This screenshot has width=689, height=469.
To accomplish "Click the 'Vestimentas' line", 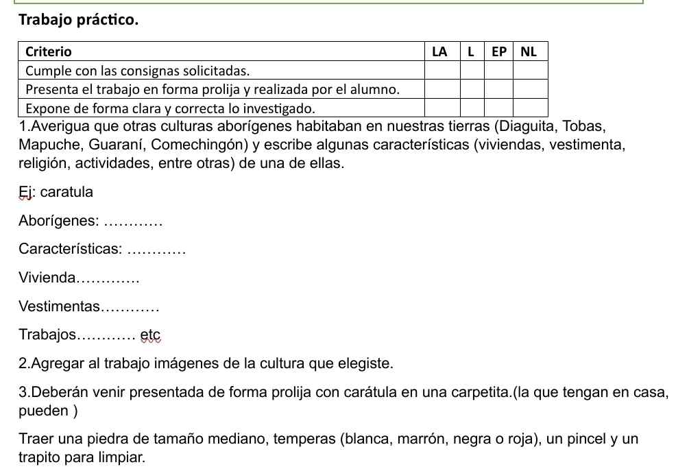I will click(x=88, y=306).
